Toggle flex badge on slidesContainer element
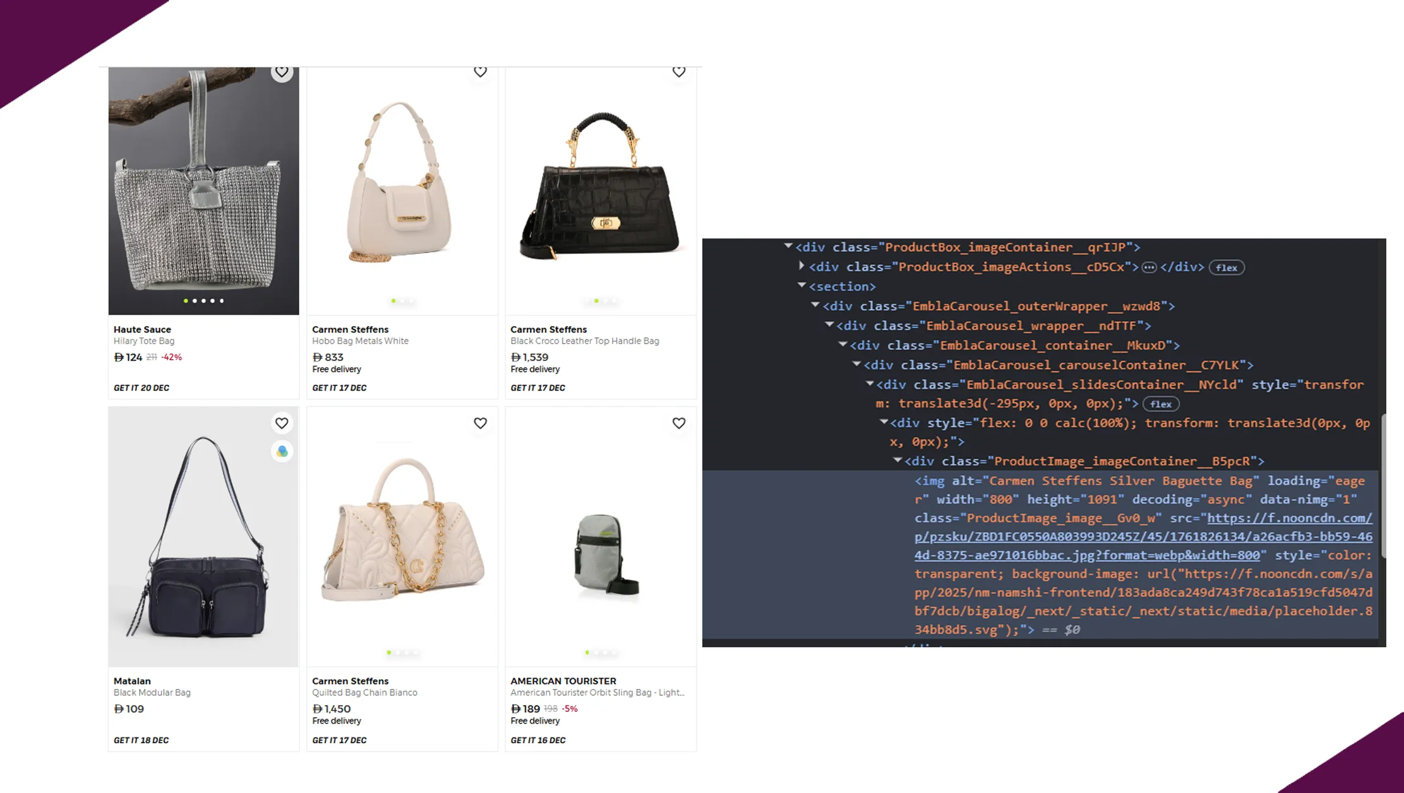Image resolution: width=1404 pixels, height=793 pixels. 1160,404
